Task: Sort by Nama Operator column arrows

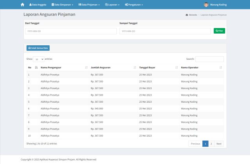Action: tap(221, 68)
